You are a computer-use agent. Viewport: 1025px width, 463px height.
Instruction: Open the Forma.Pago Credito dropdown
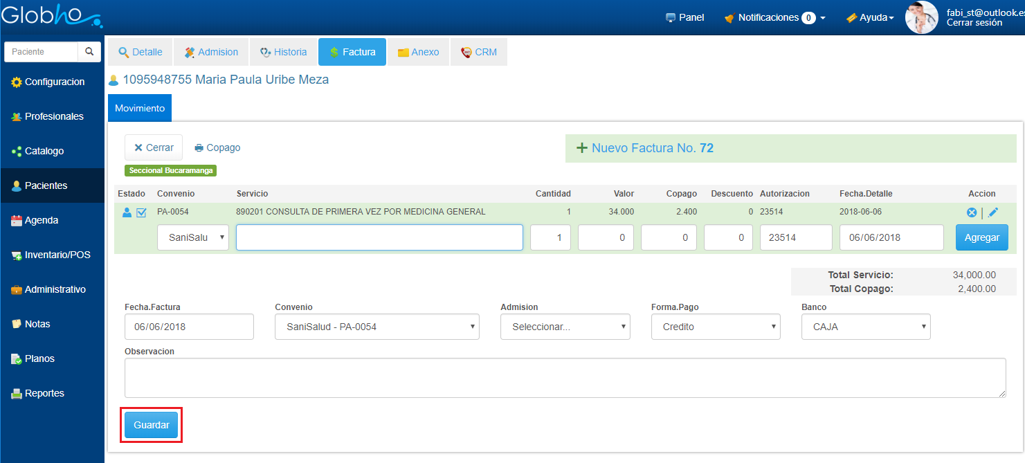(x=716, y=327)
